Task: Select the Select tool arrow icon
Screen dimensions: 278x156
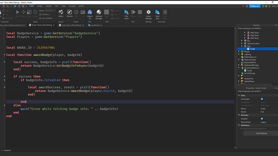Action: click(x=18, y=12)
